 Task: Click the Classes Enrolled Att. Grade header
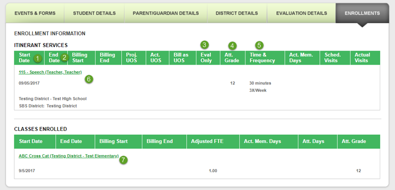(x=358, y=141)
